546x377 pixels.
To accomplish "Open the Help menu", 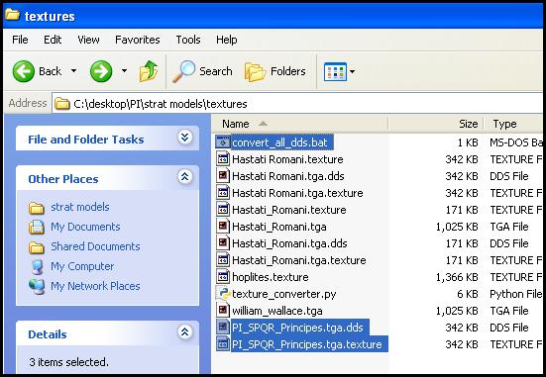I will (226, 40).
